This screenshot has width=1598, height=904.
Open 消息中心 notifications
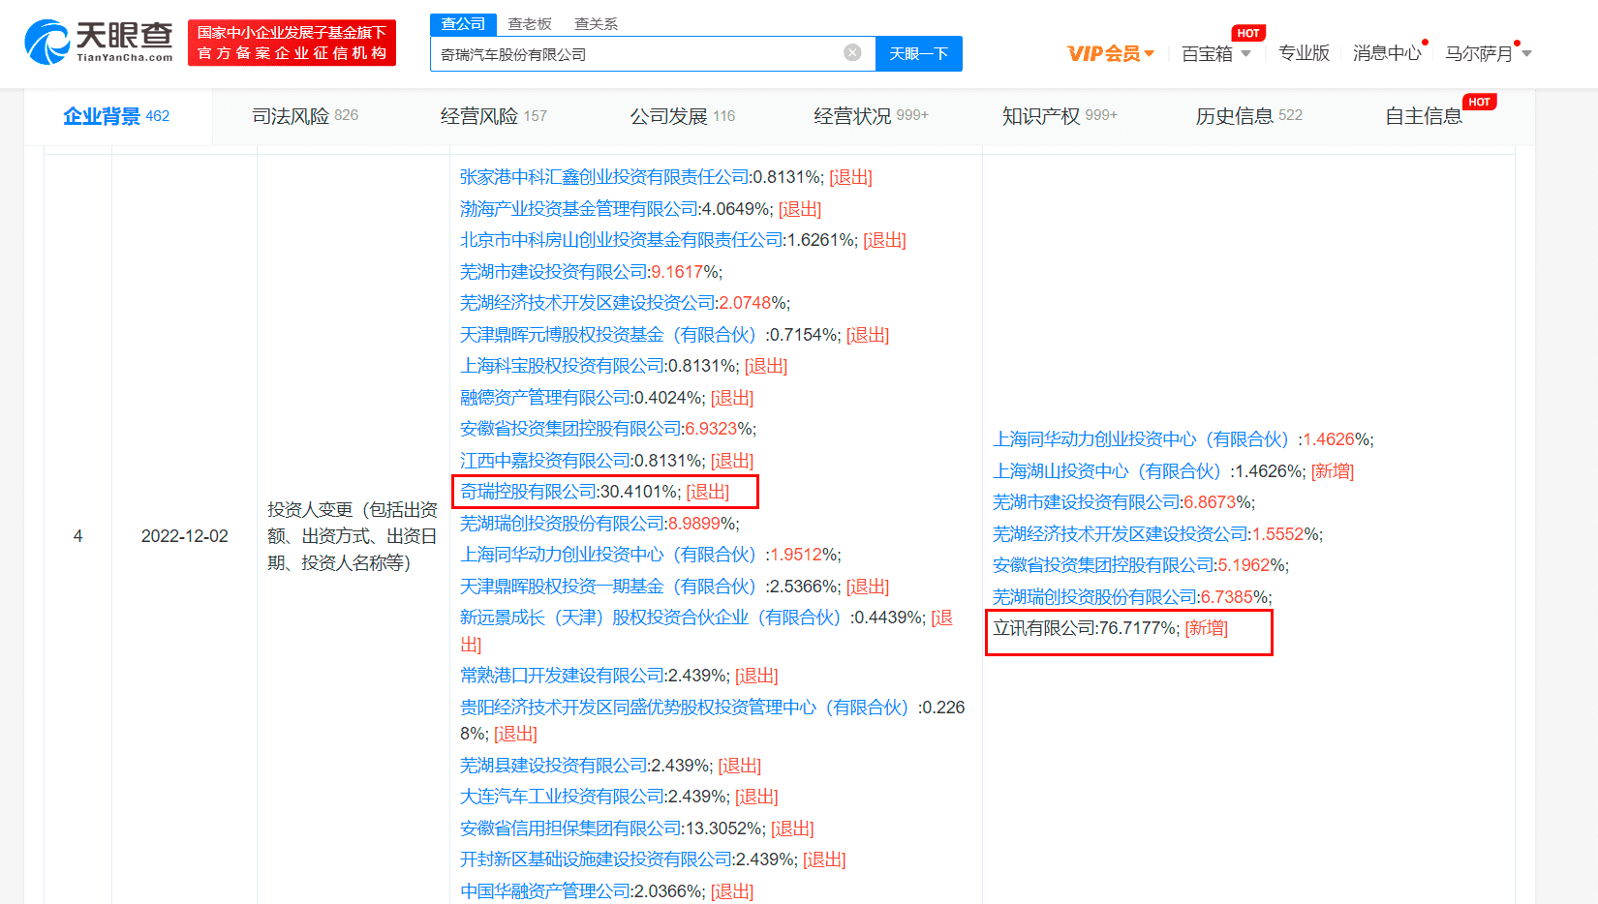1387,53
